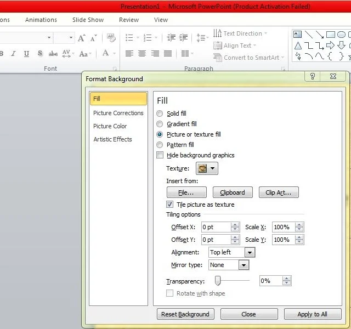The height and width of the screenshot is (329, 351).
Task: Switch to Picture Color section
Action: coord(118,126)
